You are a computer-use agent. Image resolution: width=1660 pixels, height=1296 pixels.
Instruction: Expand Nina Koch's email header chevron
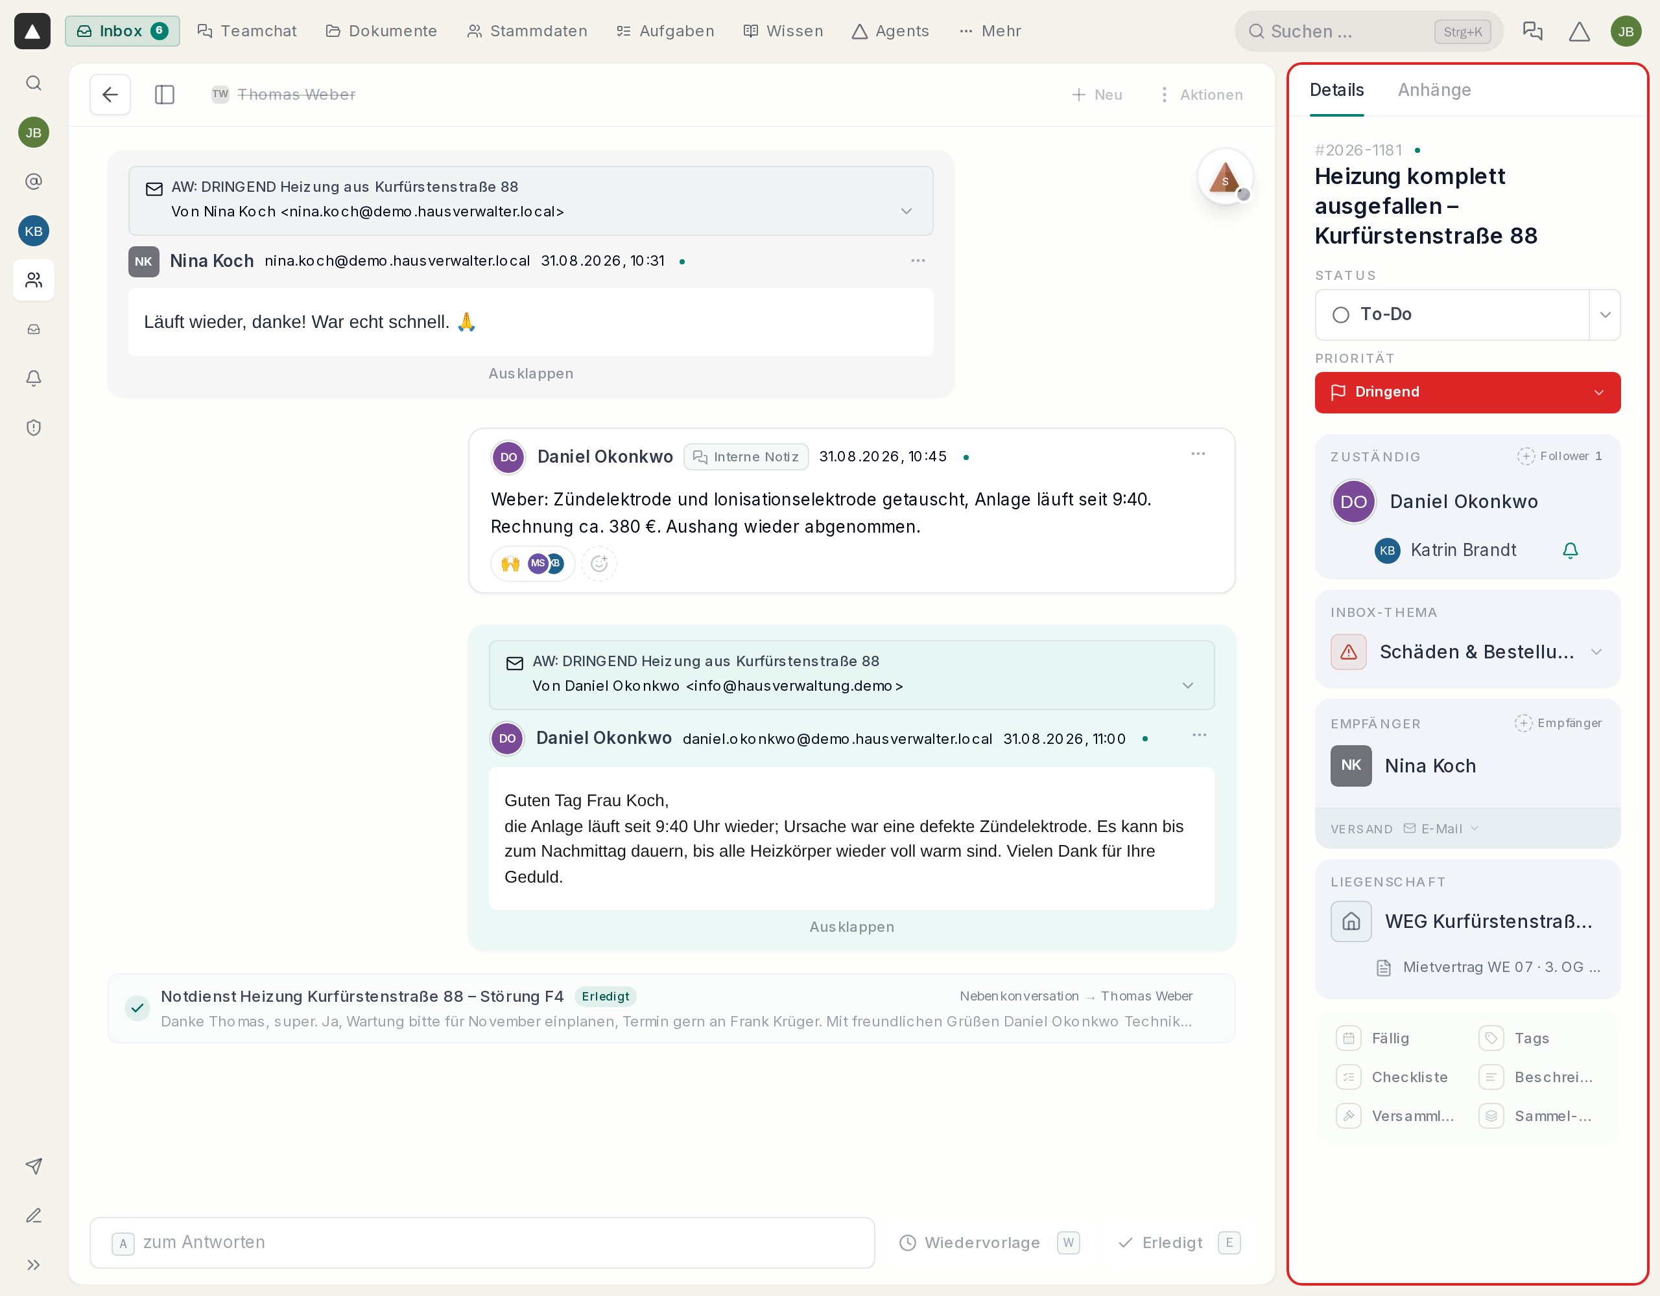pos(906,211)
